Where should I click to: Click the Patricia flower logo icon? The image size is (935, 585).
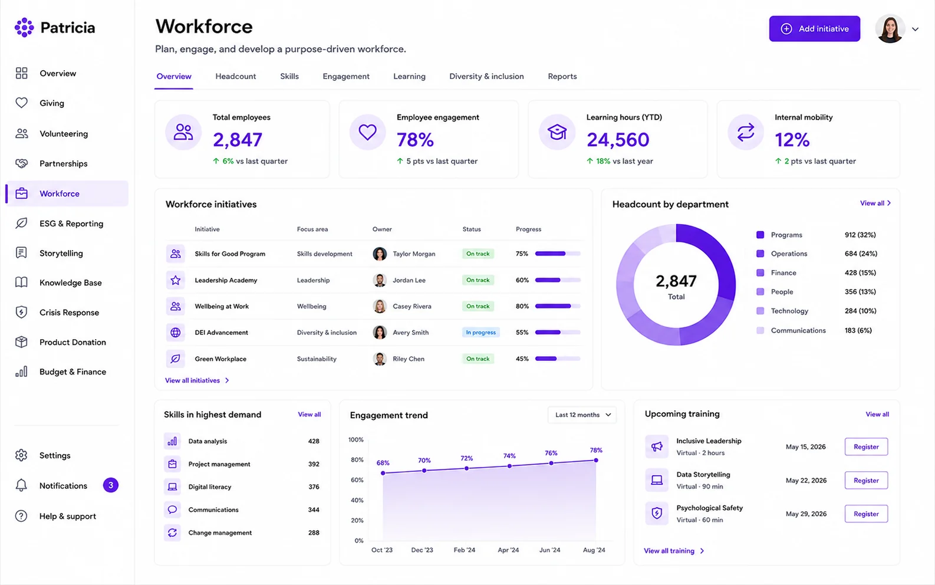tap(24, 27)
